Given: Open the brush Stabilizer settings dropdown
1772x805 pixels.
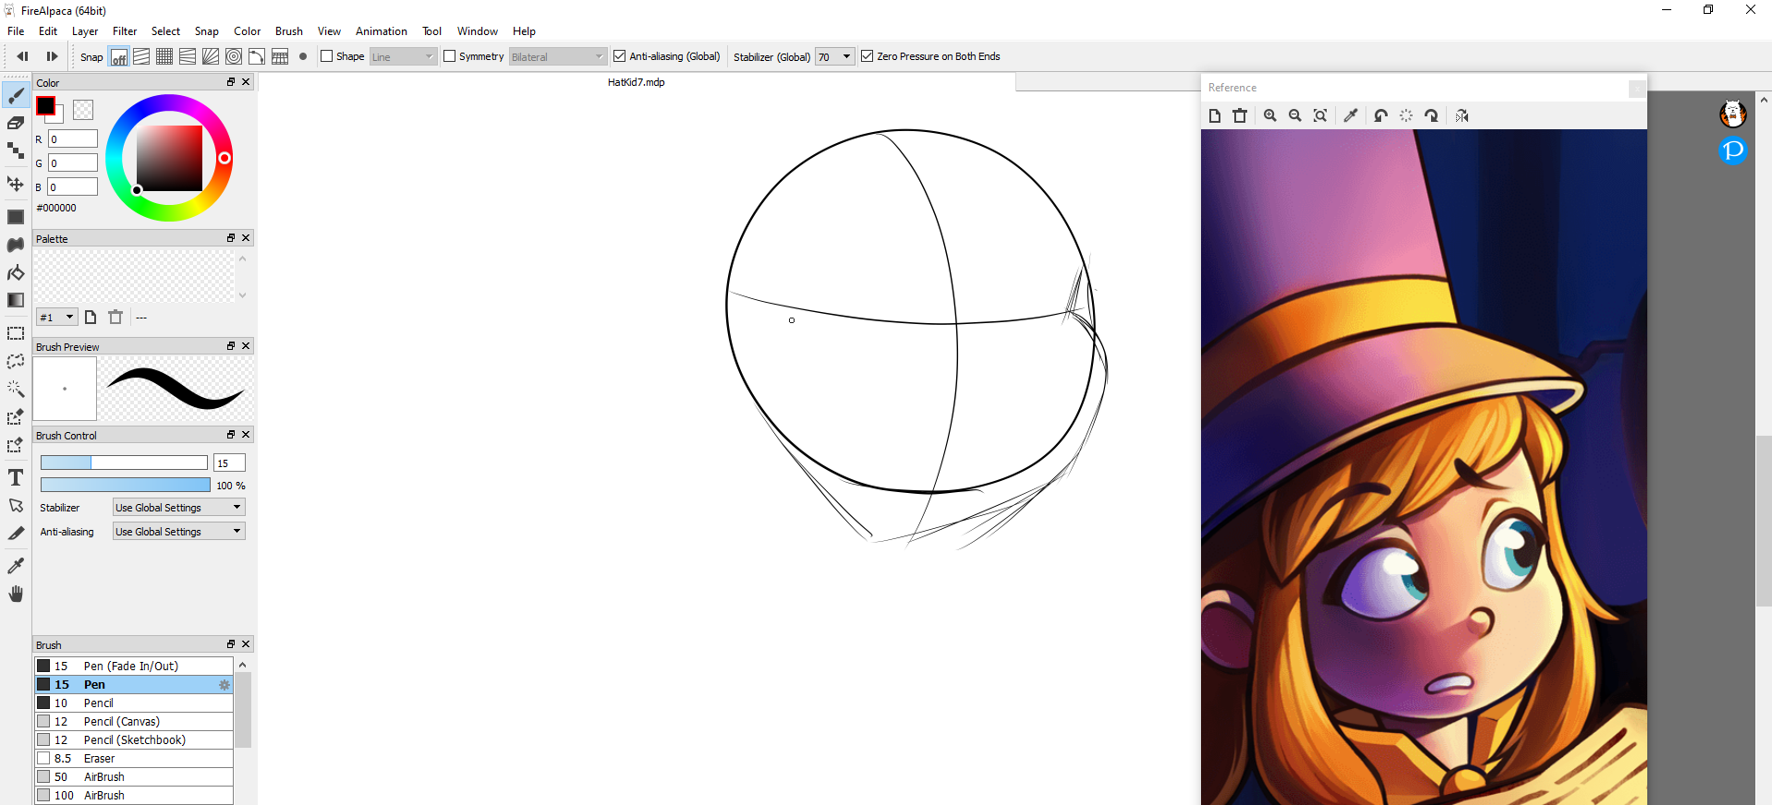Looking at the screenshot, I should click(179, 507).
